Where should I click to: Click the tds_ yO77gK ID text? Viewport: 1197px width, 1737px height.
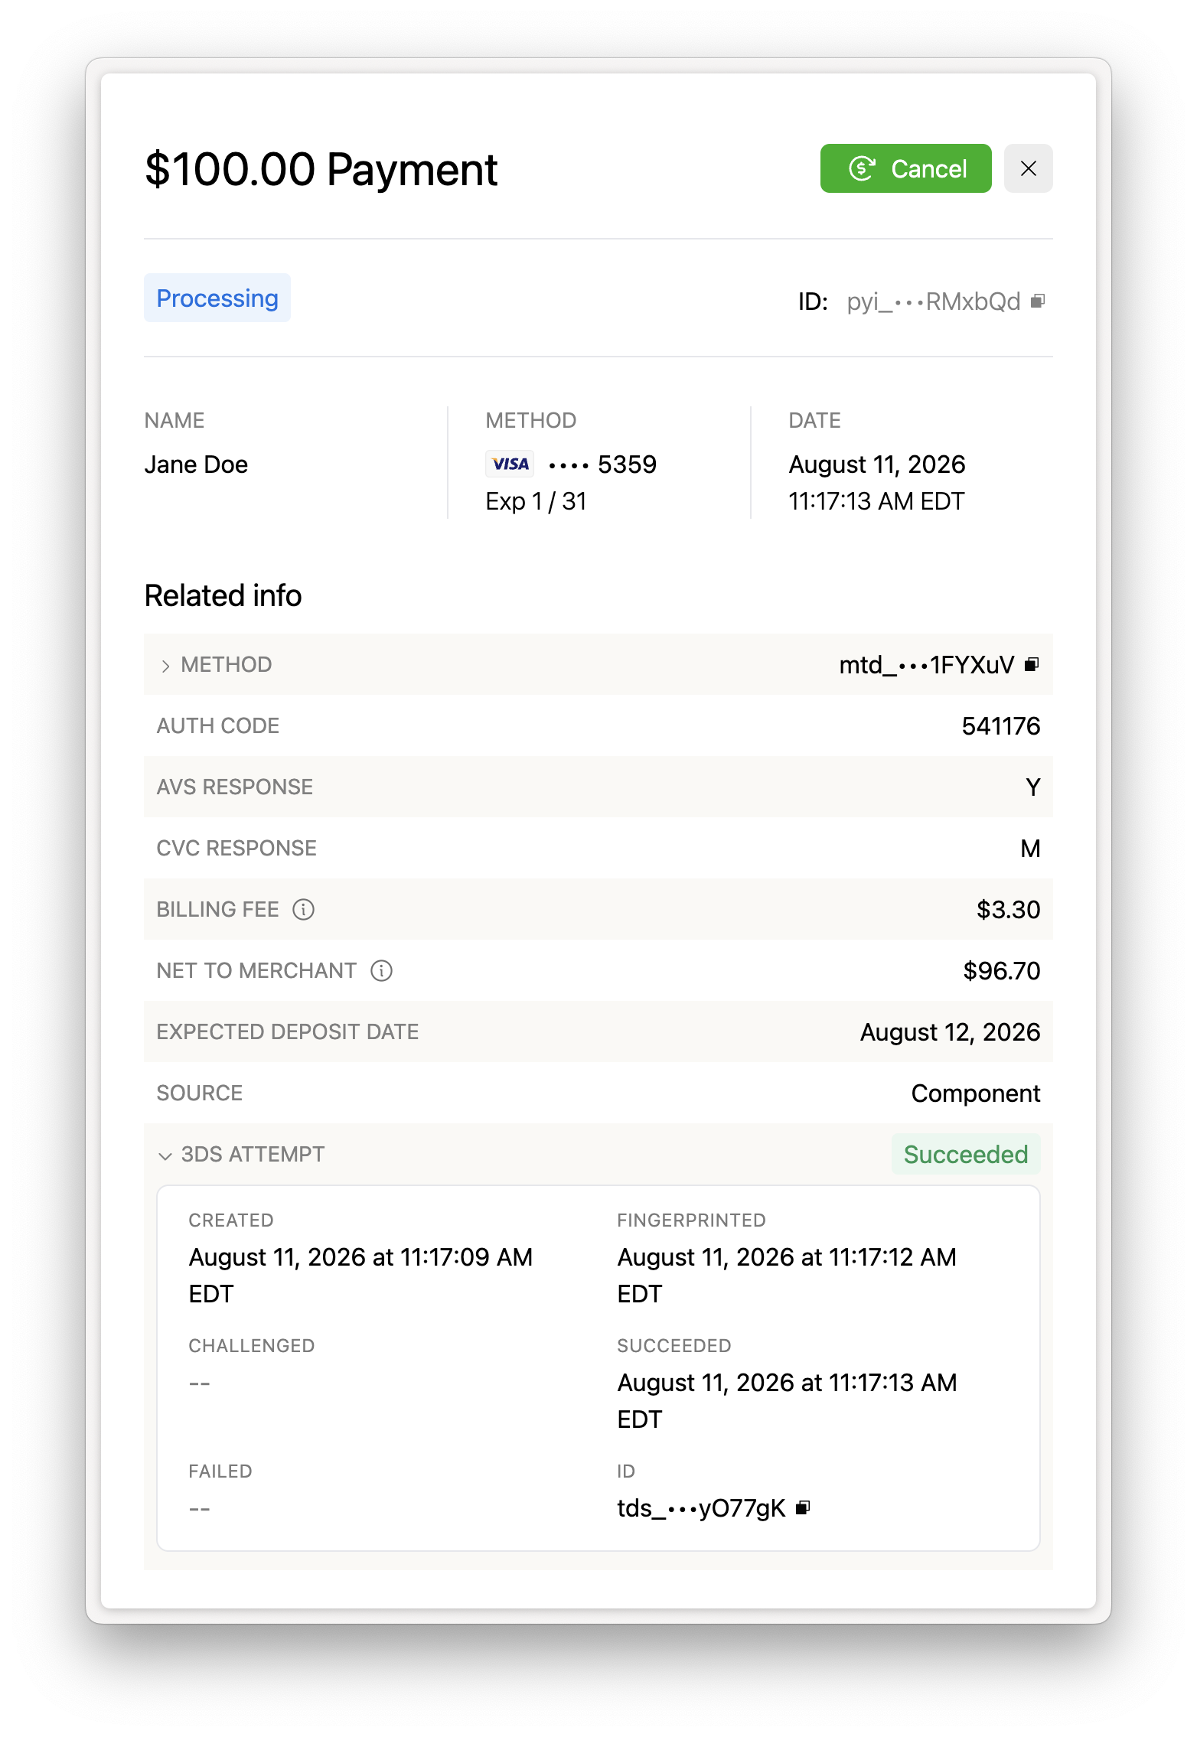(701, 1507)
